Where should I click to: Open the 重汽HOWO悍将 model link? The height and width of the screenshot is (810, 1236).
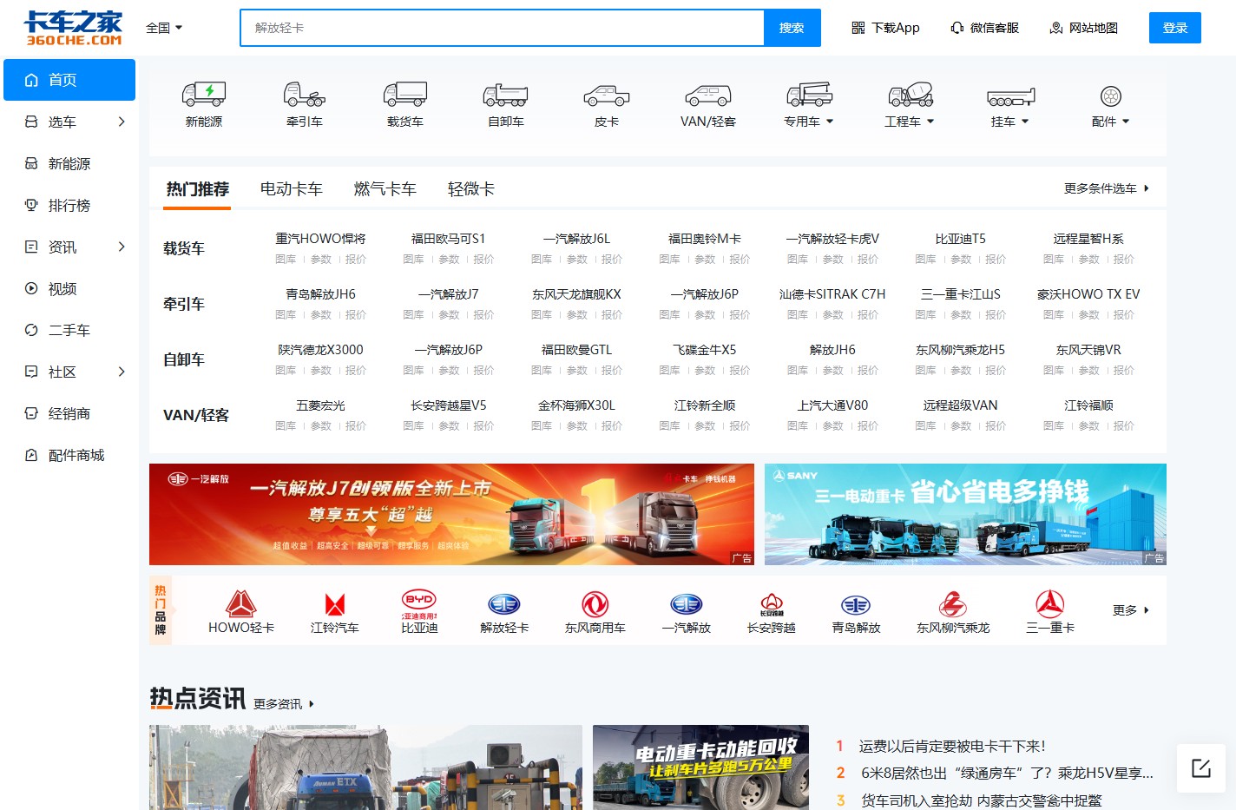(x=320, y=239)
